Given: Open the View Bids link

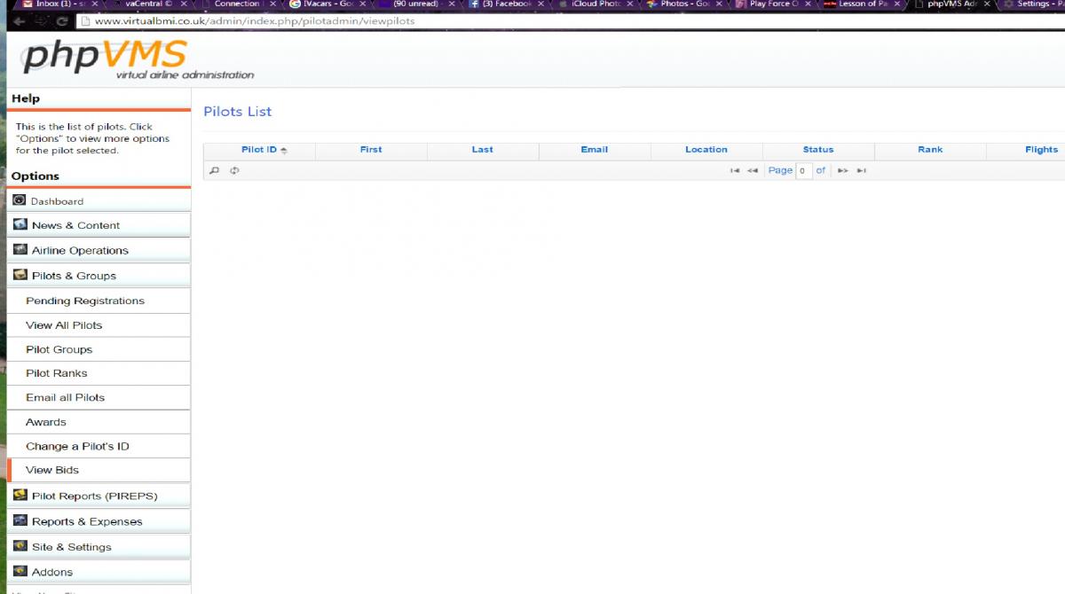Looking at the screenshot, I should click(x=52, y=471).
